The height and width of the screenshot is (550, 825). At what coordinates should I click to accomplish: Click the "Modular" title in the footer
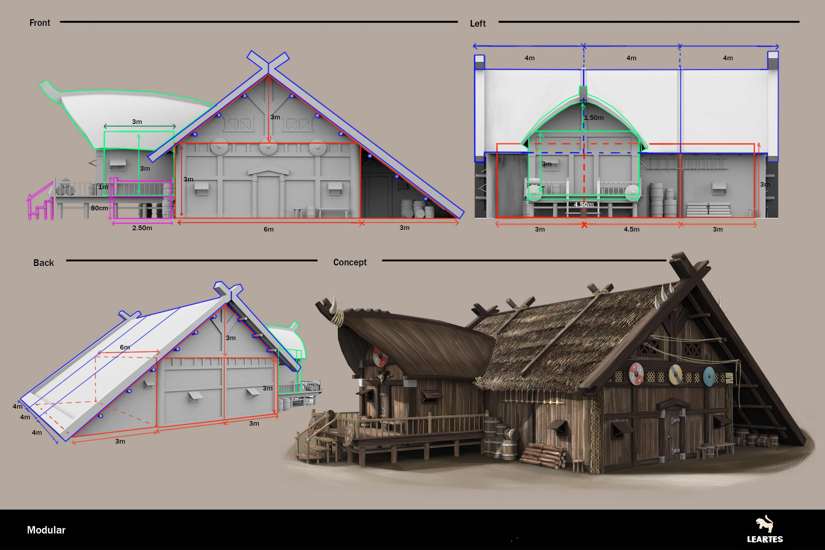click(x=46, y=530)
